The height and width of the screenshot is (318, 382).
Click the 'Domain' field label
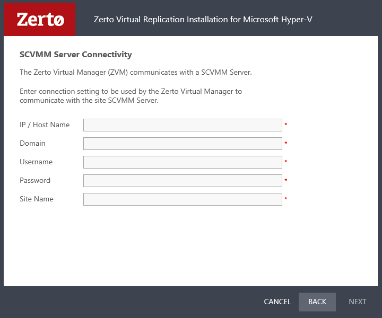tap(32, 143)
